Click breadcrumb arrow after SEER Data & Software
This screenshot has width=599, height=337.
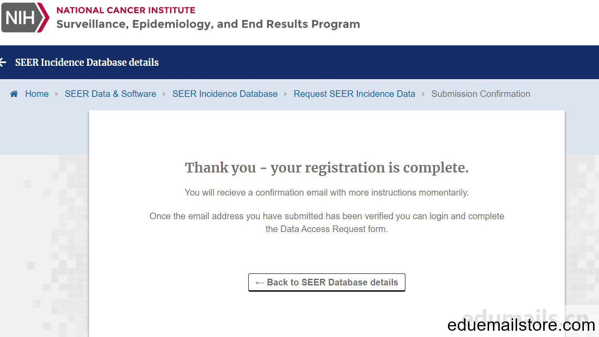tap(164, 94)
